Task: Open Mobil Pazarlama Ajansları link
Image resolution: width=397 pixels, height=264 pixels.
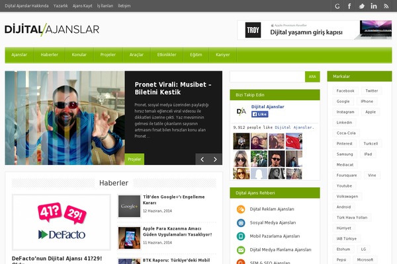Action: 275,236
